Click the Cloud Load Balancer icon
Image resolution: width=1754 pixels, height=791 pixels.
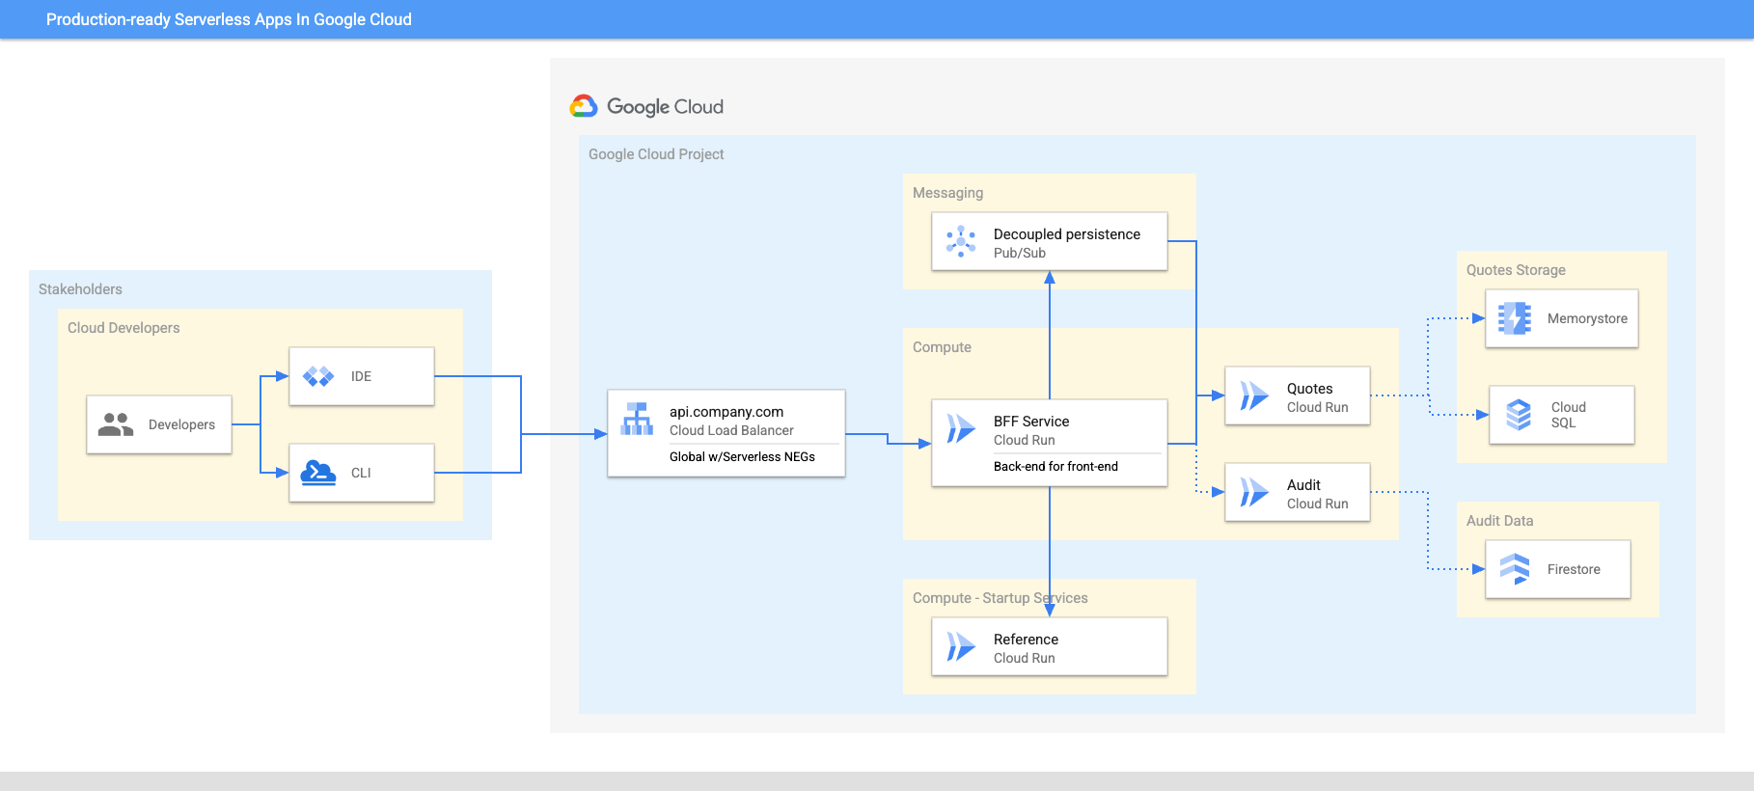tap(637, 419)
